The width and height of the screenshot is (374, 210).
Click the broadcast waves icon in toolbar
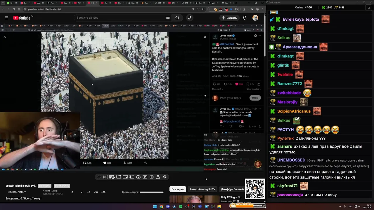coord(105,177)
